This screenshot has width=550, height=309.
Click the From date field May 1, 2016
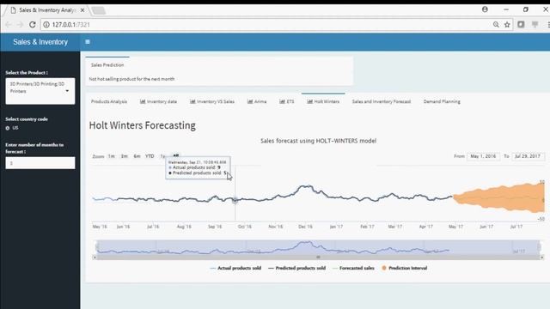point(483,156)
